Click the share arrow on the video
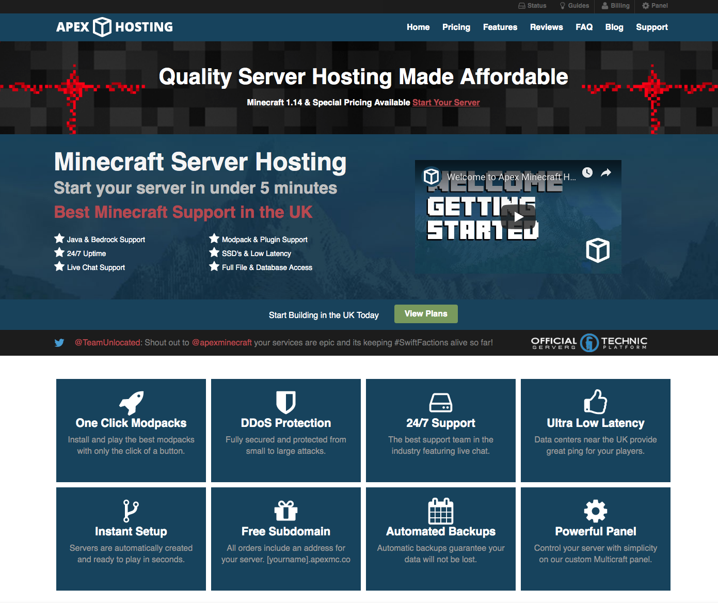Image resolution: width=718 pixels, height=603 pixels. coord(605,172)
